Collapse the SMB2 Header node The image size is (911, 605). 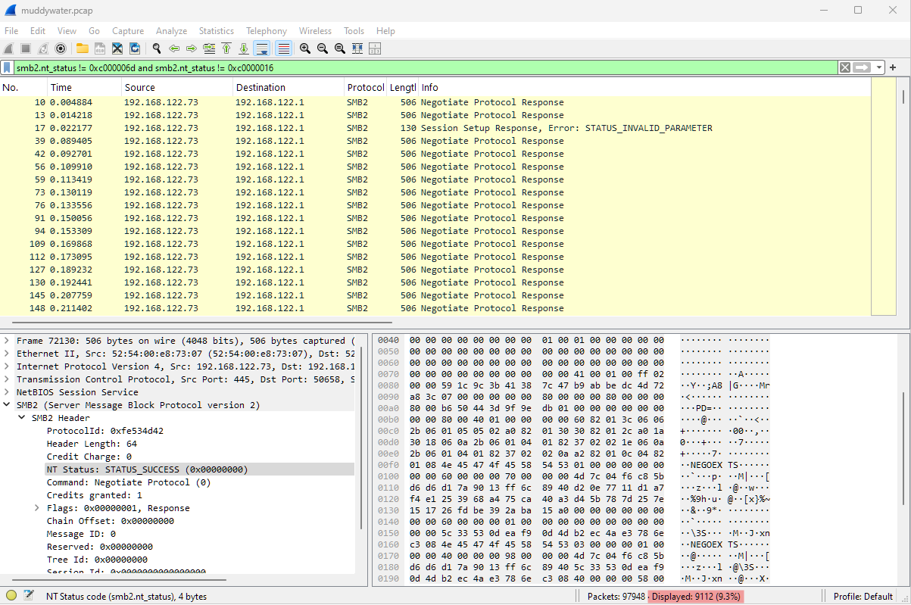22,418
